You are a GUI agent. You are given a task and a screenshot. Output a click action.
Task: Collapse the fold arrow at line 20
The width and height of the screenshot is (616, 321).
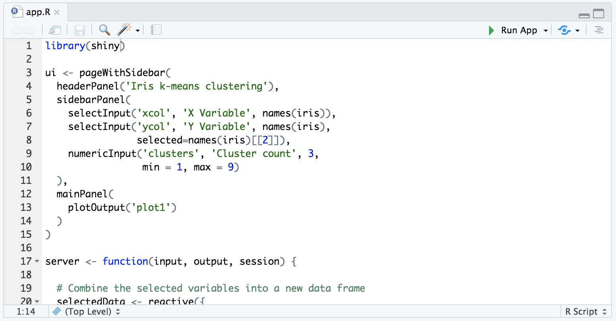tap(37, 302)
